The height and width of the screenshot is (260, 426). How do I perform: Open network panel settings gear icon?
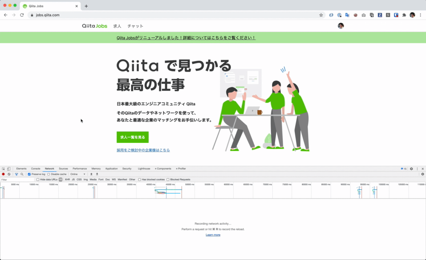[423, 174]
